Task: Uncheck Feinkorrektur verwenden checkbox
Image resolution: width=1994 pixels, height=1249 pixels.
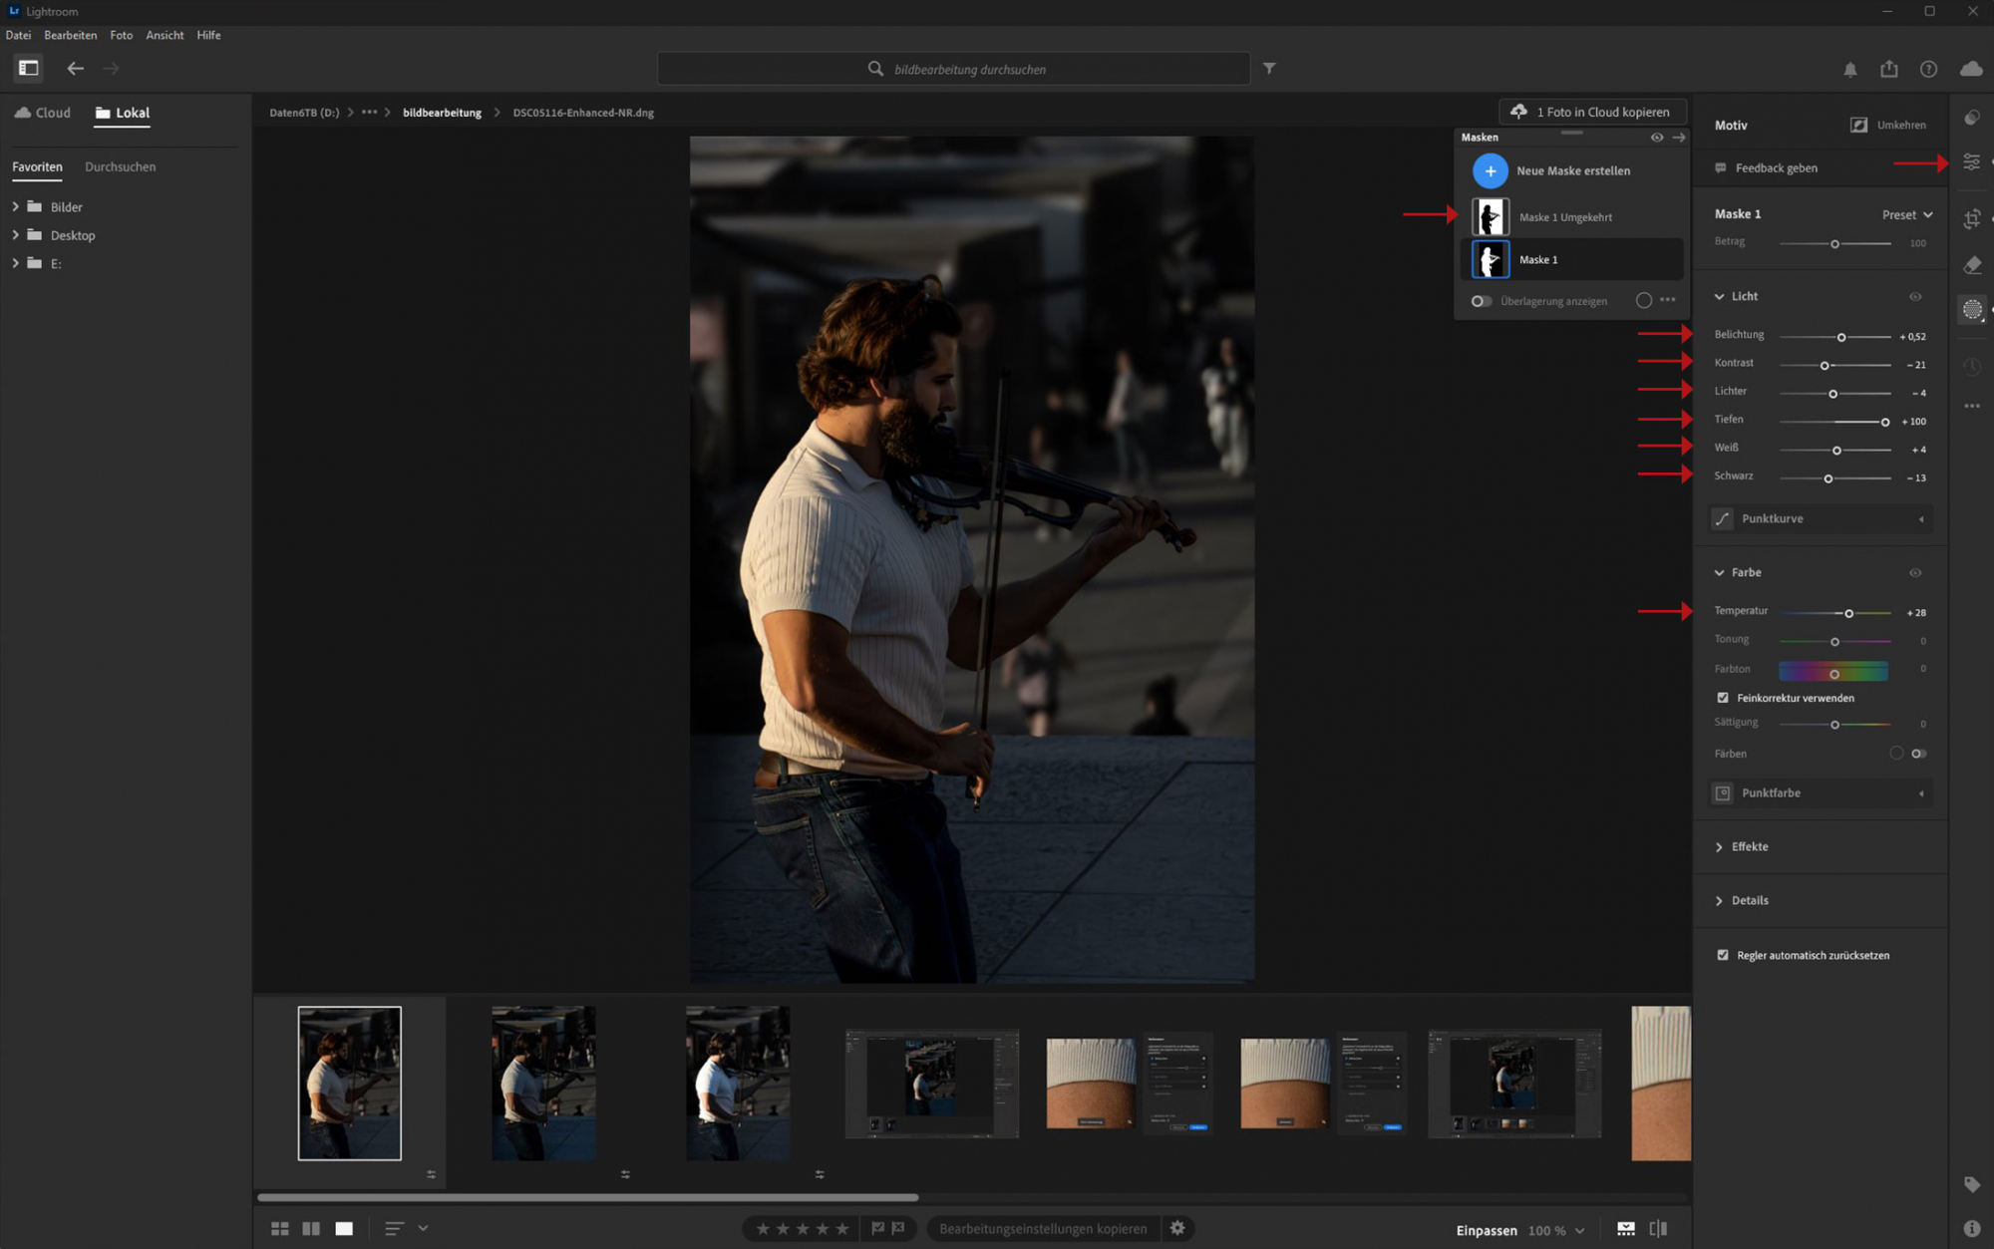Action: [x=1723, y=698]
